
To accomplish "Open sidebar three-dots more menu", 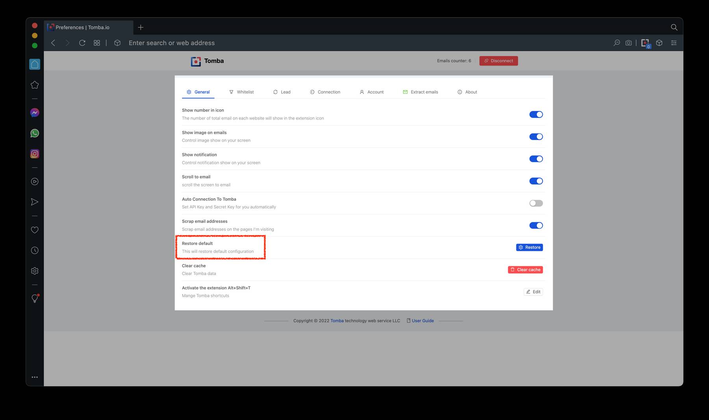I will point(35,377).
